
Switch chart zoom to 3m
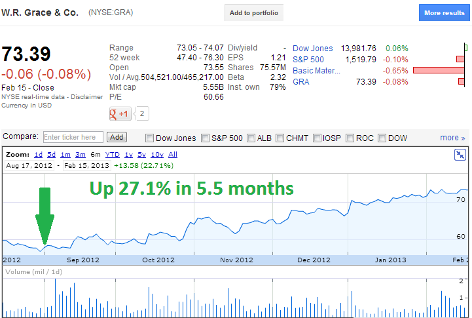point(81,155)
